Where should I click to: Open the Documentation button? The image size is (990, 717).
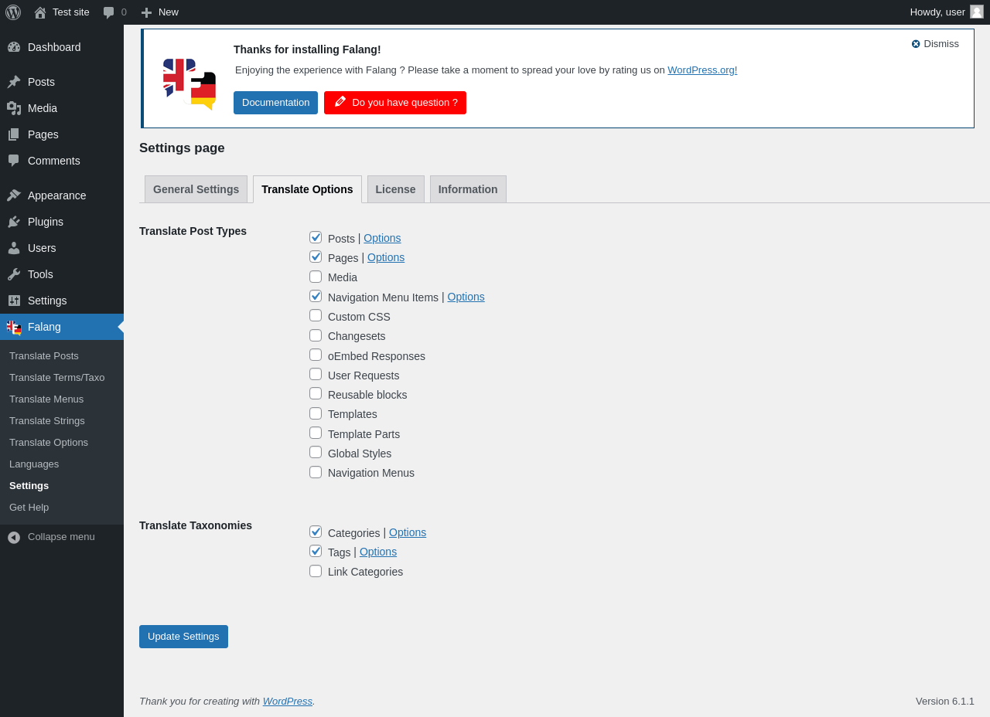pyautogui.click(x=275, y=103)
